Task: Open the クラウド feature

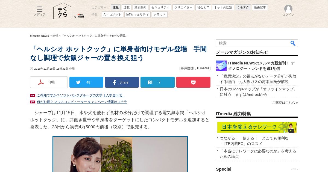Action: click(160, 14)
